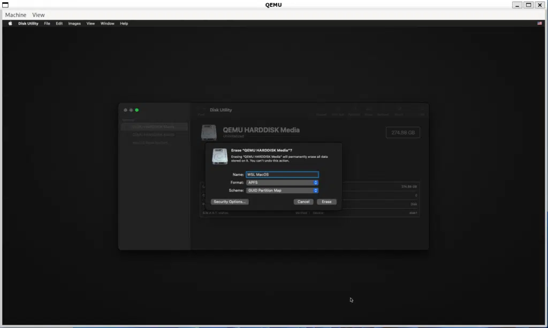Open the QEMU Machine menu
The width and height of the screenshot is (548, 328).
[x=16, y=15]
